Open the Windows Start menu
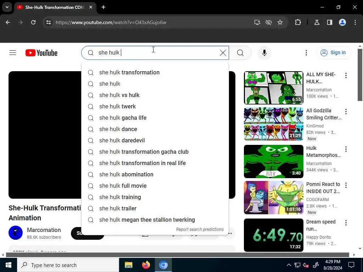 [x=9, y=265]
